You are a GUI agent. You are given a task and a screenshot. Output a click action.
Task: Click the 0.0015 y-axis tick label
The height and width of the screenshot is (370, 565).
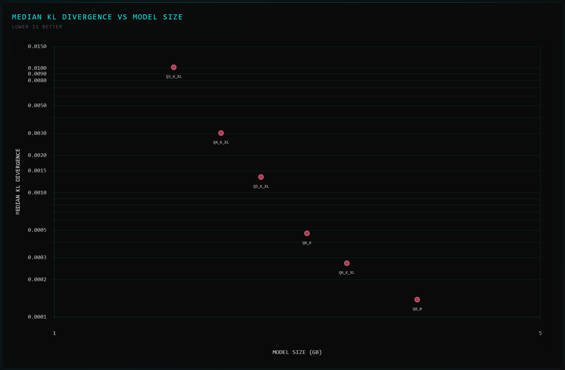[x=37, y=171]
